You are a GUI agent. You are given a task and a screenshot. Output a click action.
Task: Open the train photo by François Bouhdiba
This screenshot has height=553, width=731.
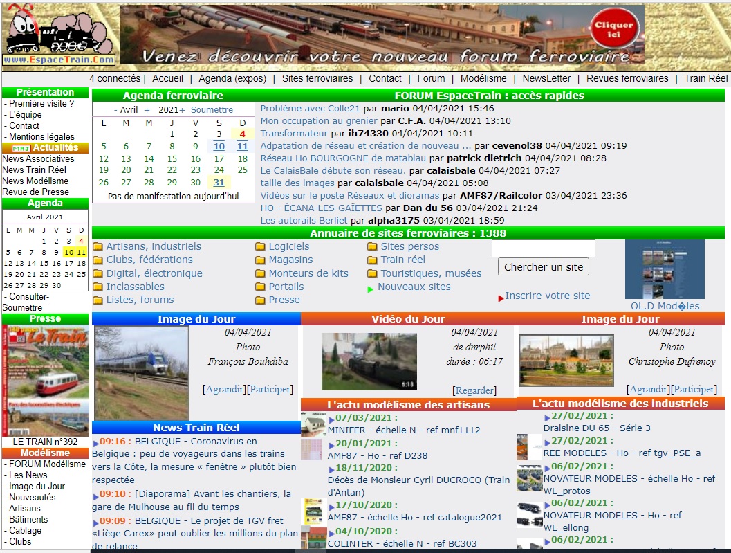142,373
